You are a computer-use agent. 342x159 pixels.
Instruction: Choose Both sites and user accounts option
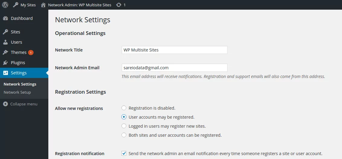124,135
